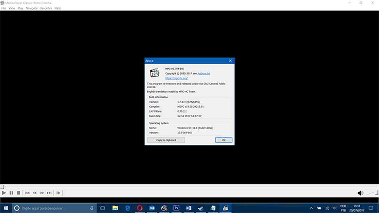The width and height of the screenshot is (379, 213).
Task: Skip to next track icon
Action: (x=49, y=193)
